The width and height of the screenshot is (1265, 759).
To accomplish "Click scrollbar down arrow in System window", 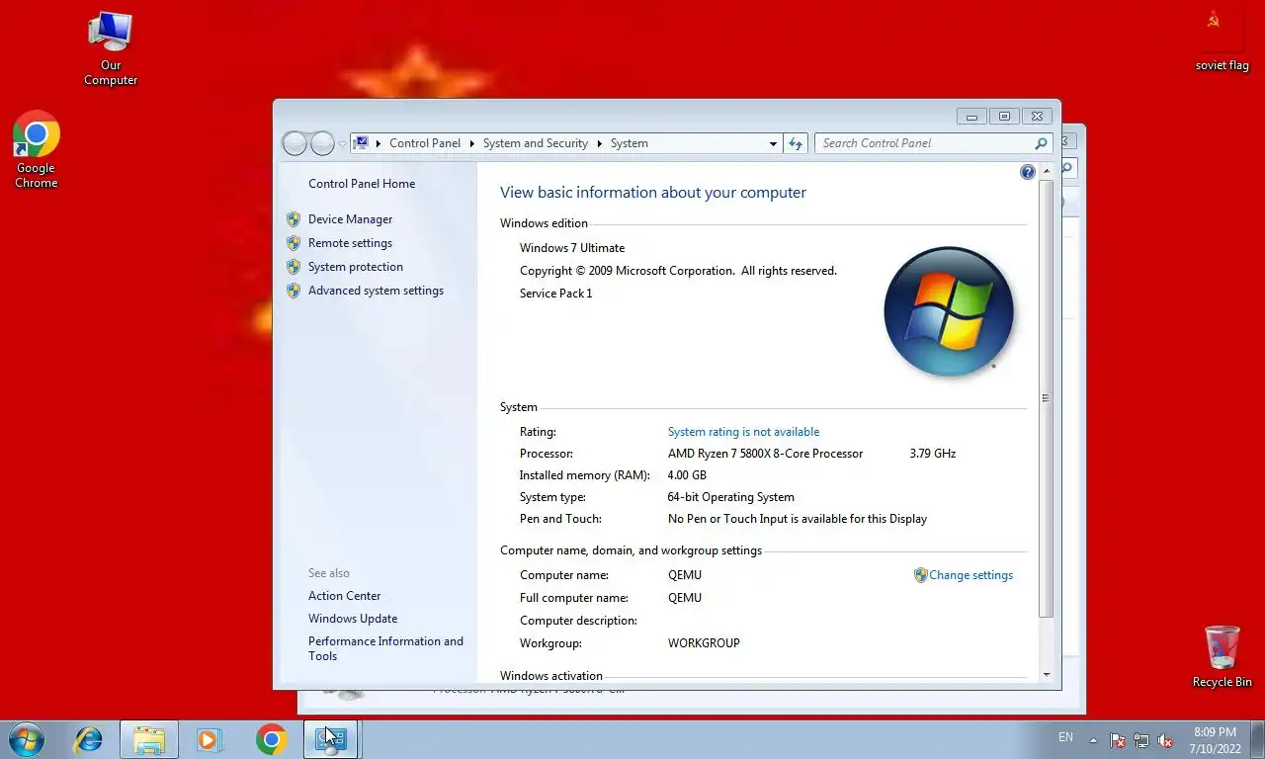I will 1047,674.
